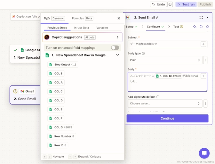
Task: Click warning icon on Gmail step card
Action: [15, 91]
